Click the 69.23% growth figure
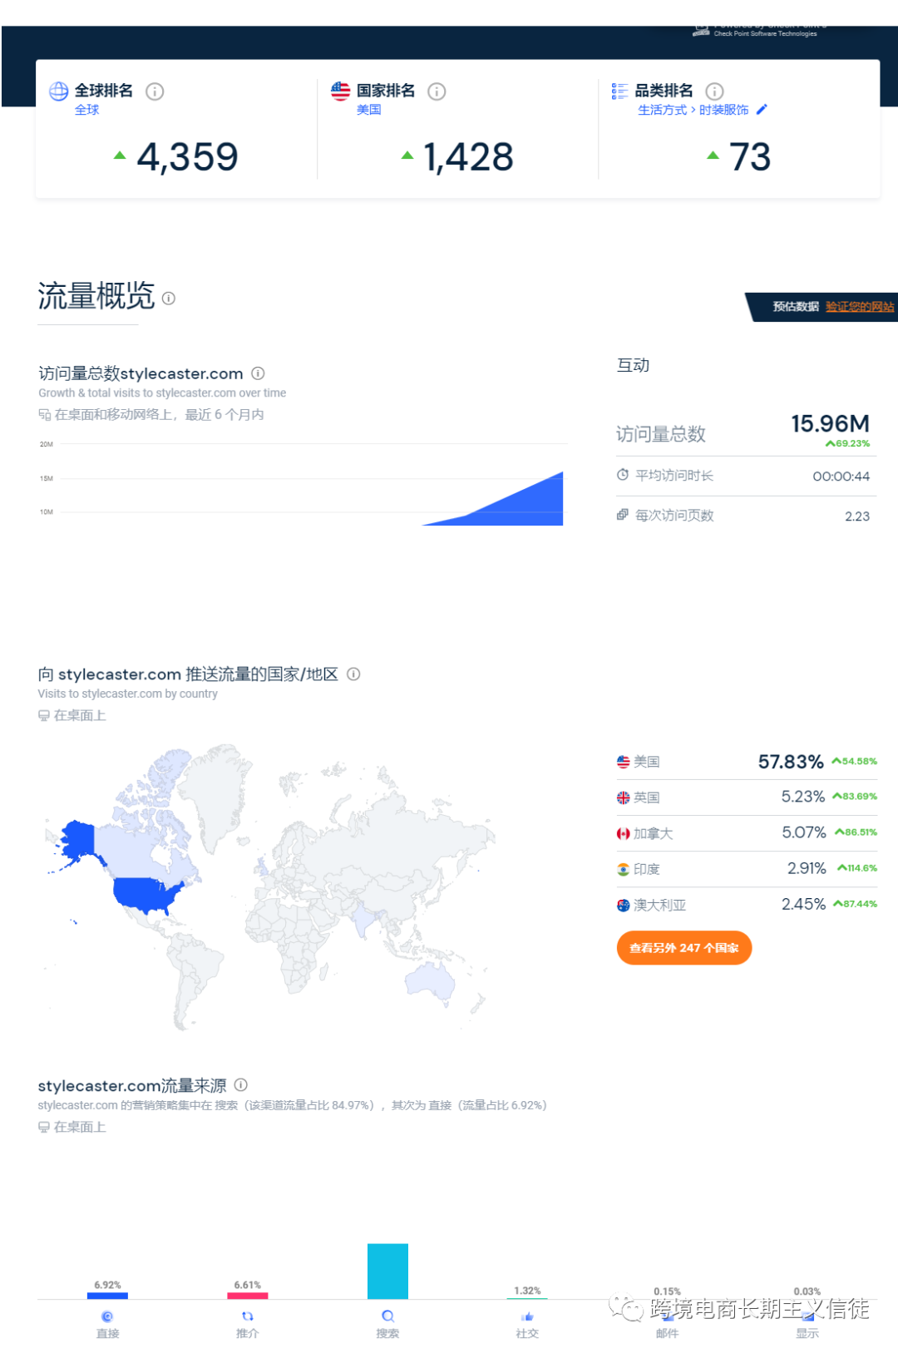 coord(847,444)
